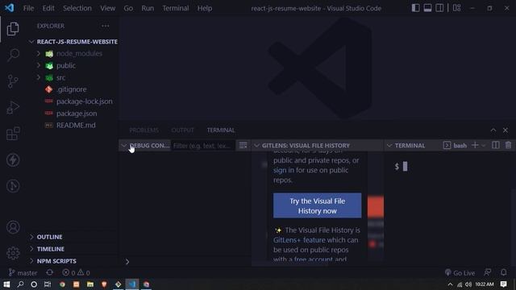Toggle Primary Side Bar visibility

click(416, 8)
